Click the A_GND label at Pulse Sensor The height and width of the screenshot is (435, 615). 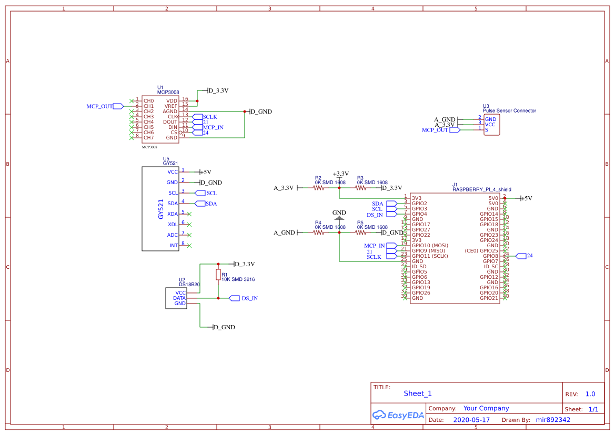tap(445, 119)
